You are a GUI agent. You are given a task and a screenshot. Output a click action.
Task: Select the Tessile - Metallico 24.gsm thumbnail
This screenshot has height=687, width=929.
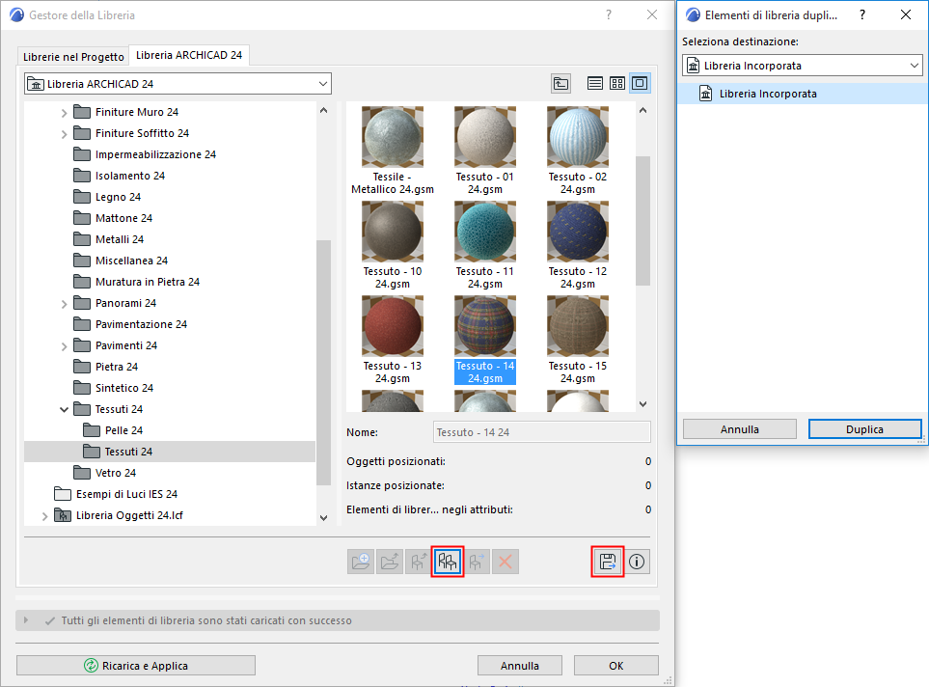pos(393,138)
